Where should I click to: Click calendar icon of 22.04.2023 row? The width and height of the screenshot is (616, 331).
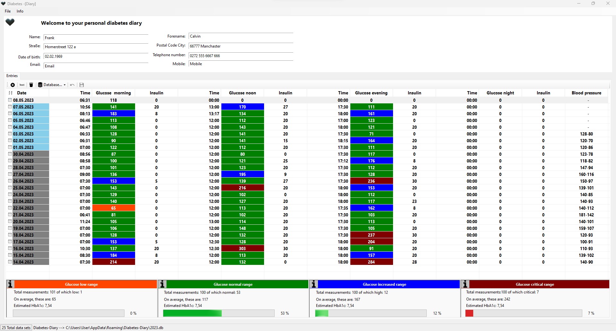[x=10, y=208]
